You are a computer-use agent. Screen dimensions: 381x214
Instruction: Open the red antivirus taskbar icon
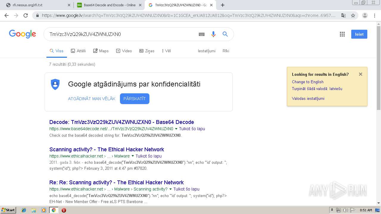(64, 210)
